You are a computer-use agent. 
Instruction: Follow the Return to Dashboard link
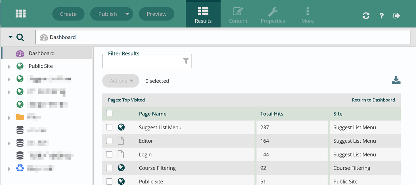coord(373,100)
